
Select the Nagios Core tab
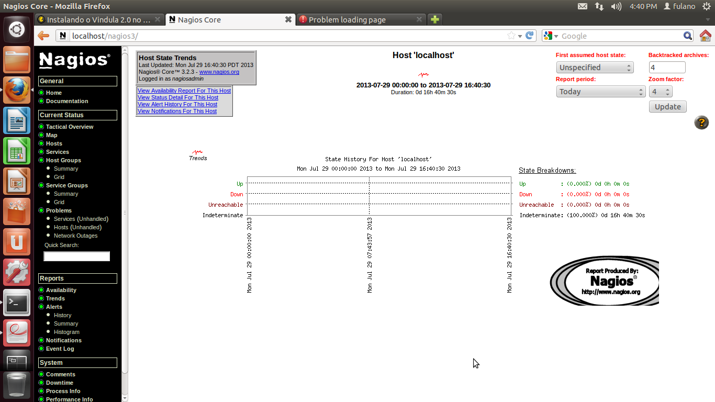[x=230, y=19]
